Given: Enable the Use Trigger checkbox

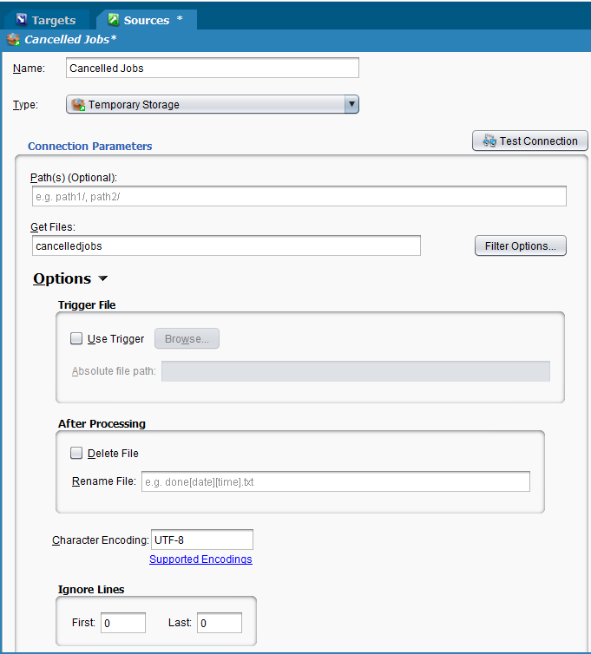Looking at the screenshot, I should tap(76, 338).
